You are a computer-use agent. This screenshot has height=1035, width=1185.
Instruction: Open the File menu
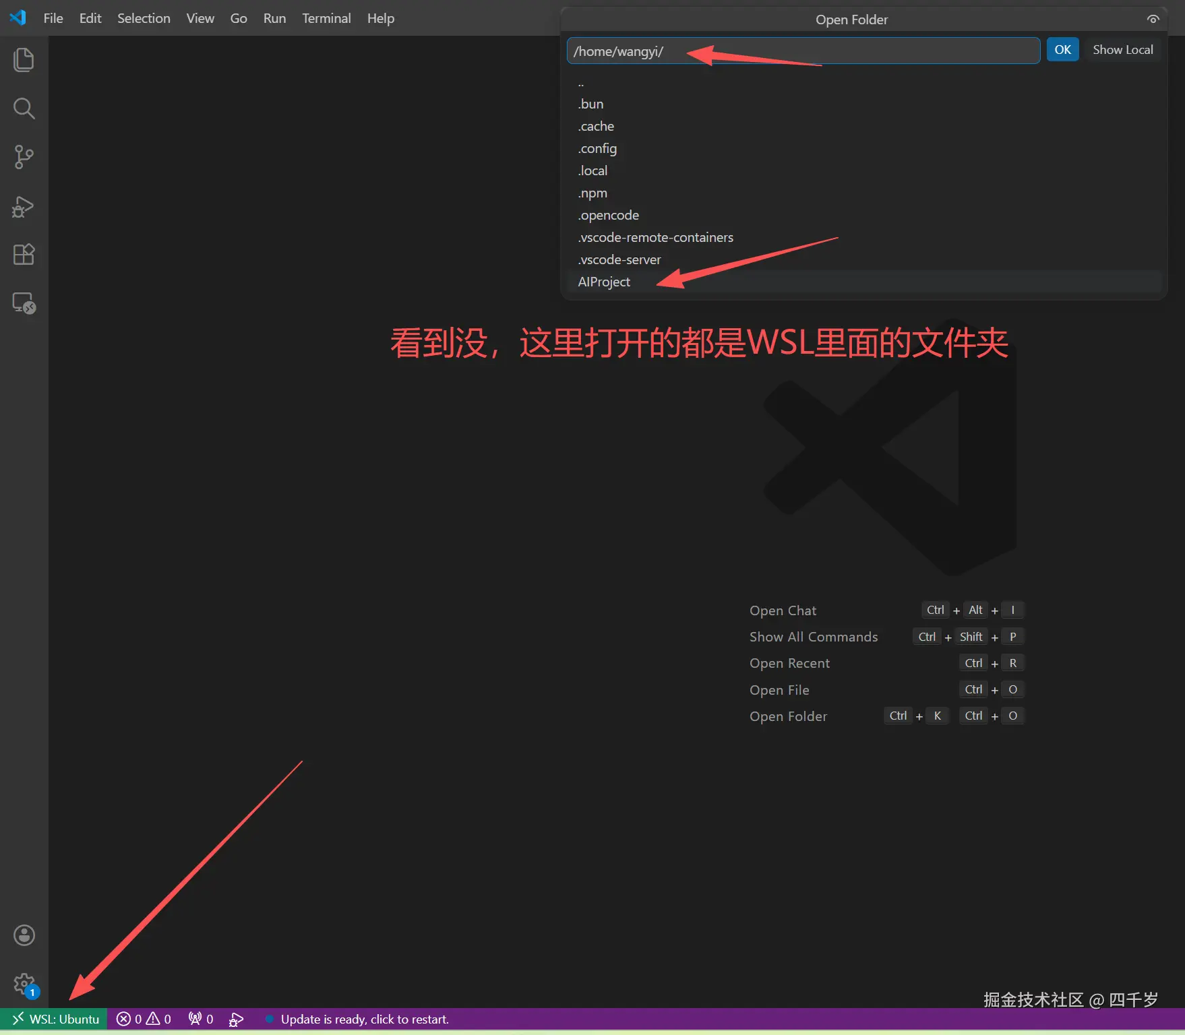(53, 18)
